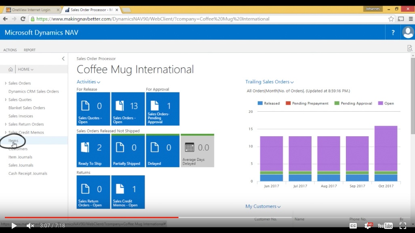Open the REPORT ribbon tab
This screenshot has height=233, width=415.
click(29, 50)
